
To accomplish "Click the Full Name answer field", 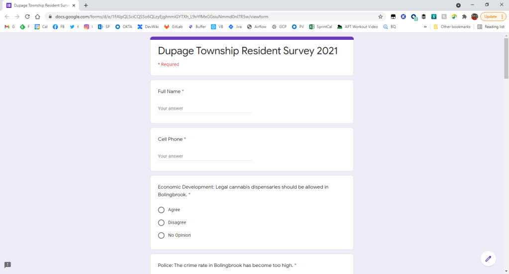I will point(204,109).
